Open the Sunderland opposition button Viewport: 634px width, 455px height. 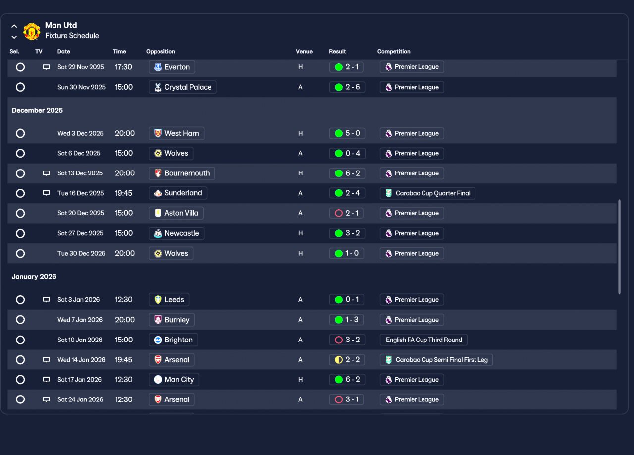pyautogui.click(x=178, y=193)
